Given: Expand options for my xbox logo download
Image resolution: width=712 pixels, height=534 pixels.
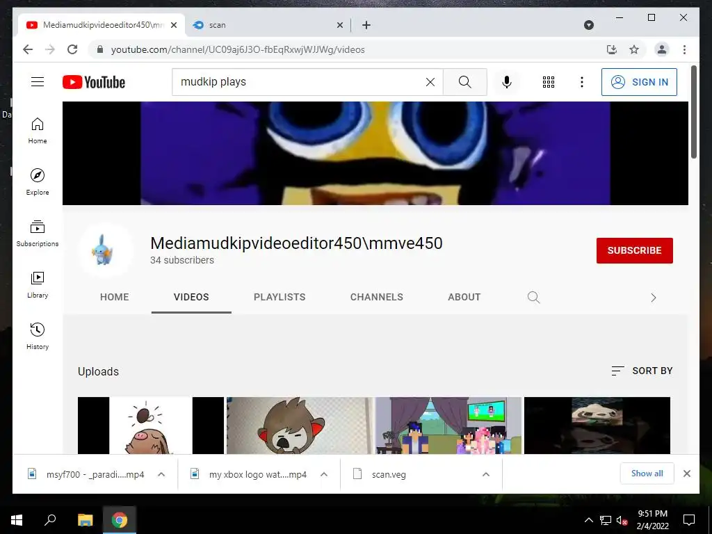Looking at the screenshot, I should (324, 474).
